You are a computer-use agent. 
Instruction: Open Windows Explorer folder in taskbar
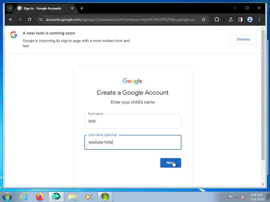(x=73, y=197)
